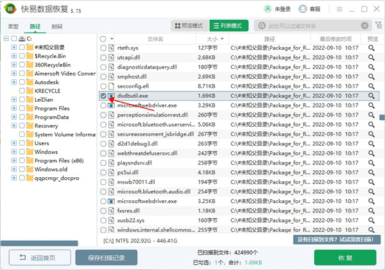This screenshot has height=270, width=385.
Task: Preview utcapi.dll with its magnifier icon
Action: click(372, 58)
